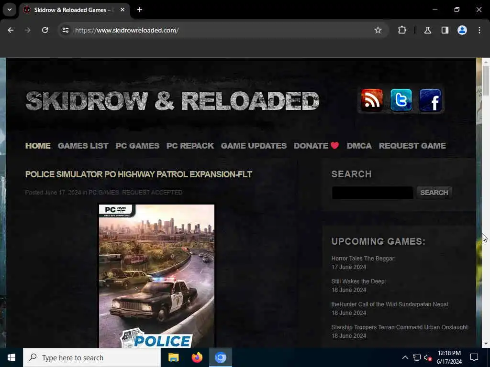Screen dimensions: 490x367
Task: Select Still Wakes the Deep upcoming entry
Action: click(x=358, y=281)
